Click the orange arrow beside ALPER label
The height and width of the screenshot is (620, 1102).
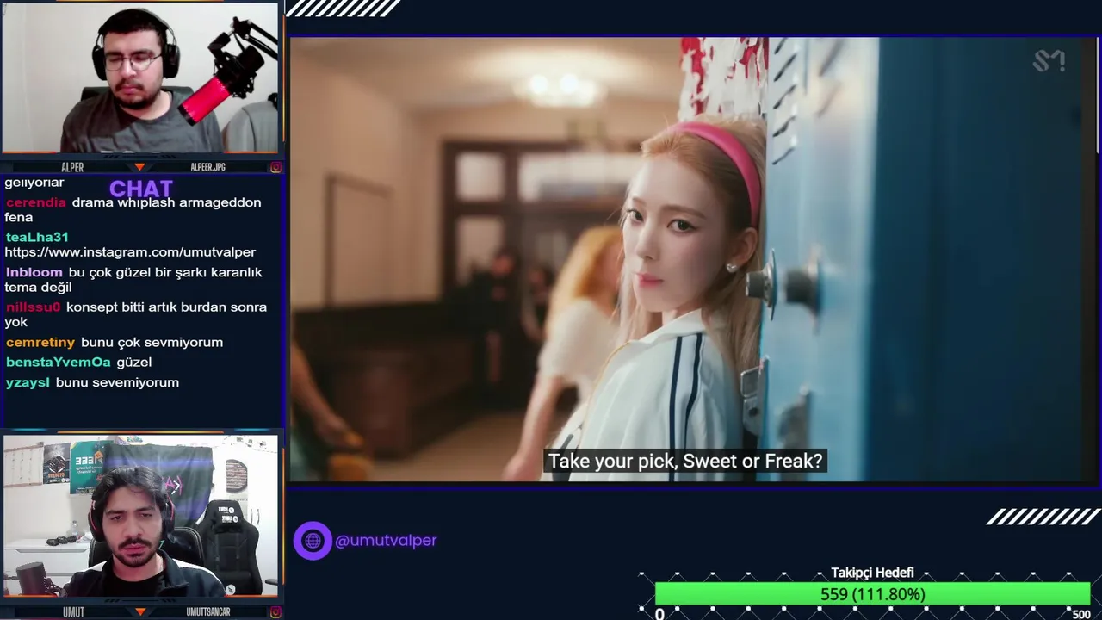point(139,167)
